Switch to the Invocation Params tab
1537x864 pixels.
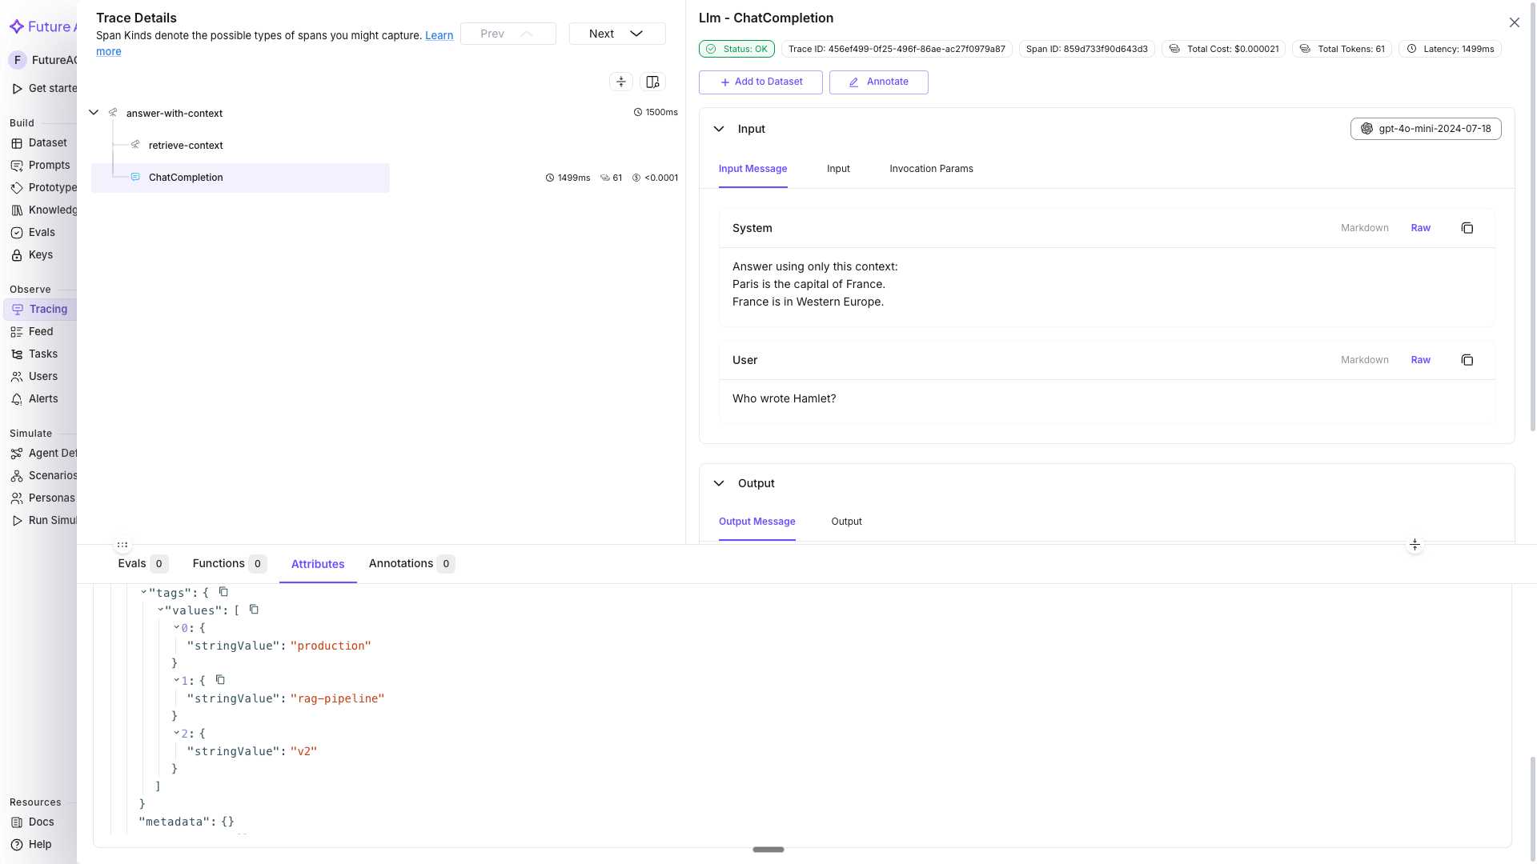pos(931,169)
